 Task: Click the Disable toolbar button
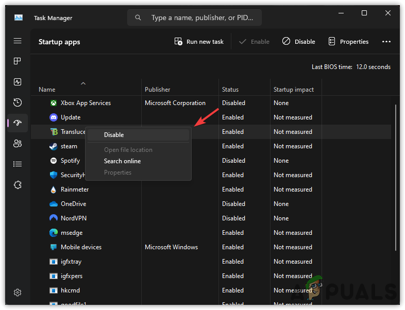coord(299,42)
